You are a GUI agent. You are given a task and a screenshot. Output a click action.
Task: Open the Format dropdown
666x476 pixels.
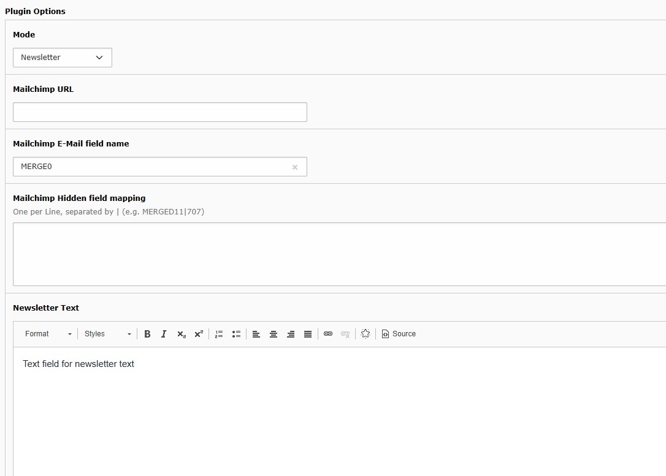click(x=48, y=334)
